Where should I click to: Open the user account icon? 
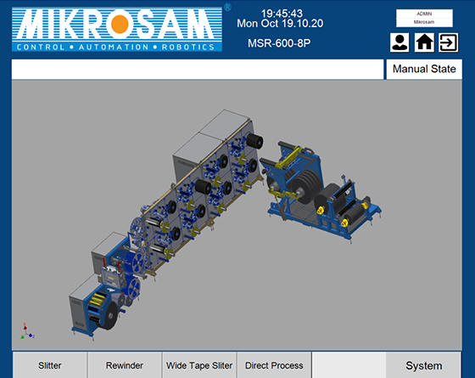click(400, 42)
